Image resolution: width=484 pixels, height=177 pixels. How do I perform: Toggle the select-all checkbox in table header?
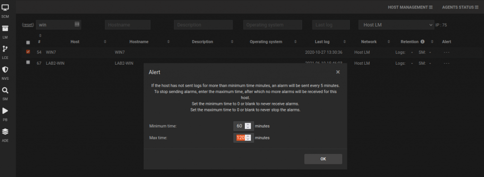(28, 42)
